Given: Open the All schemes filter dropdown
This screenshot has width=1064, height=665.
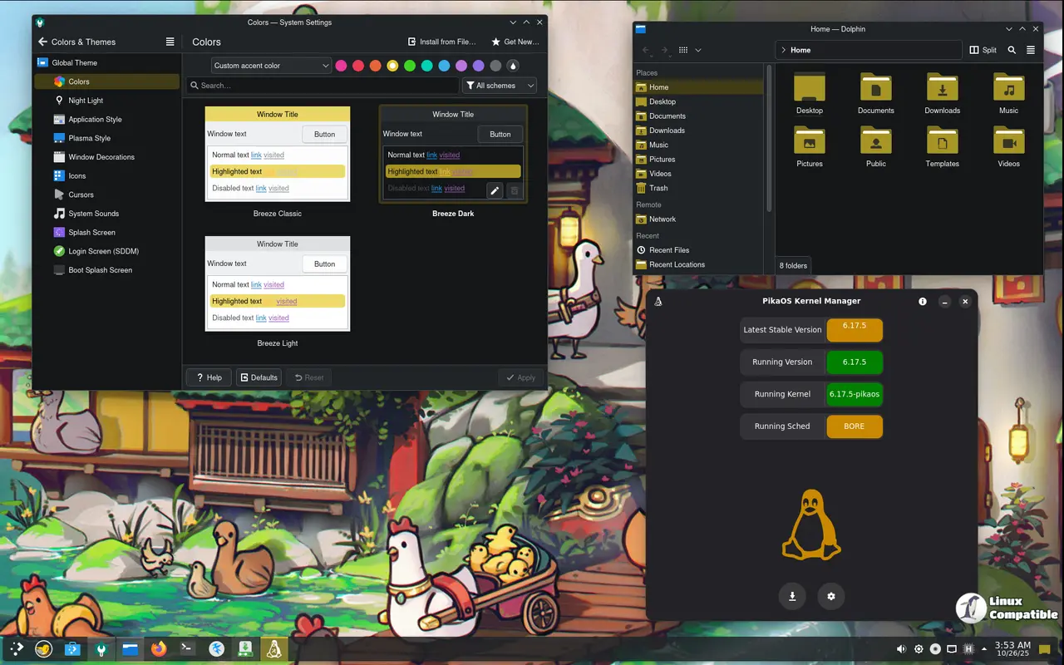Looking at the screenshot, I should pos(499,86).
